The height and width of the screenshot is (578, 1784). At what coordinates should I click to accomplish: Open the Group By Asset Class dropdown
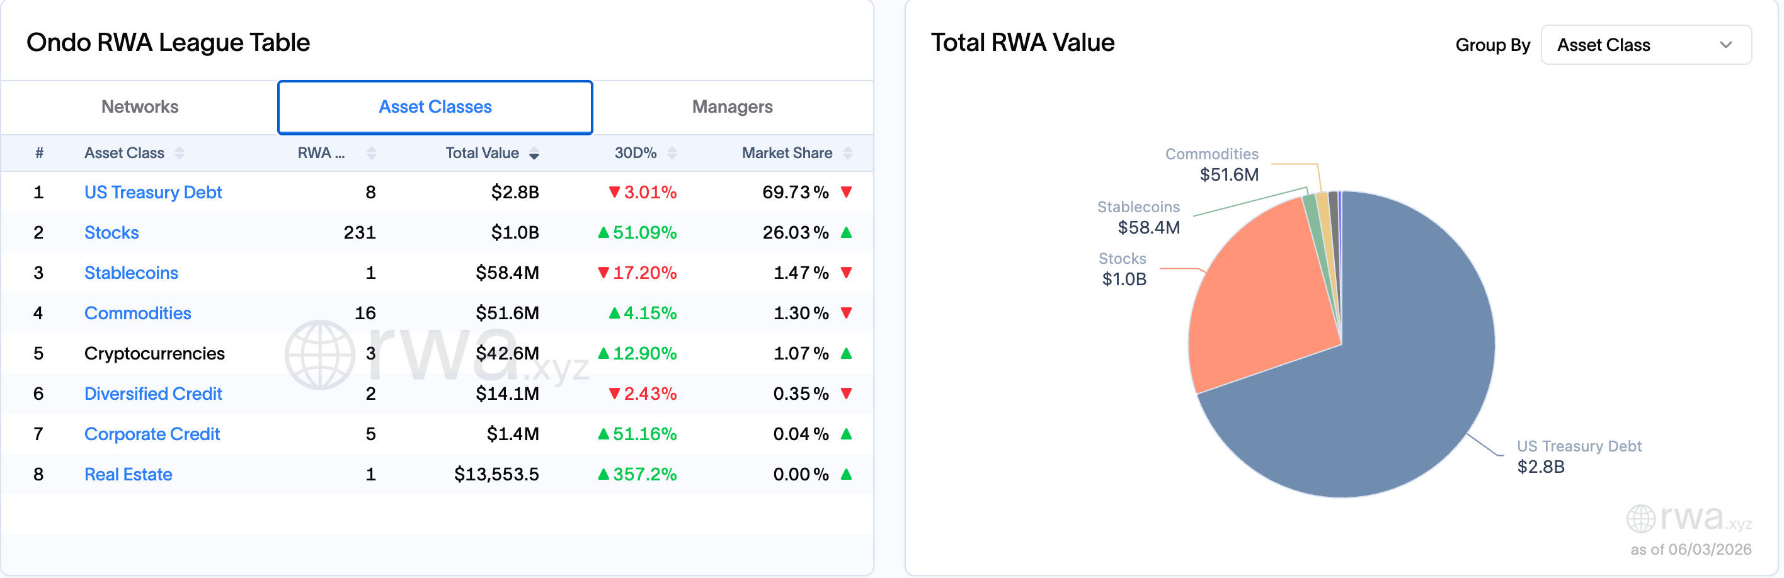[x=1645, y=45]
